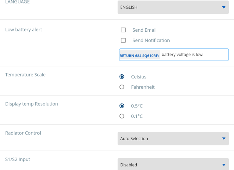Tick the Send Notification checkbox
The image size is (234, 170).
(x=123, y=41)
